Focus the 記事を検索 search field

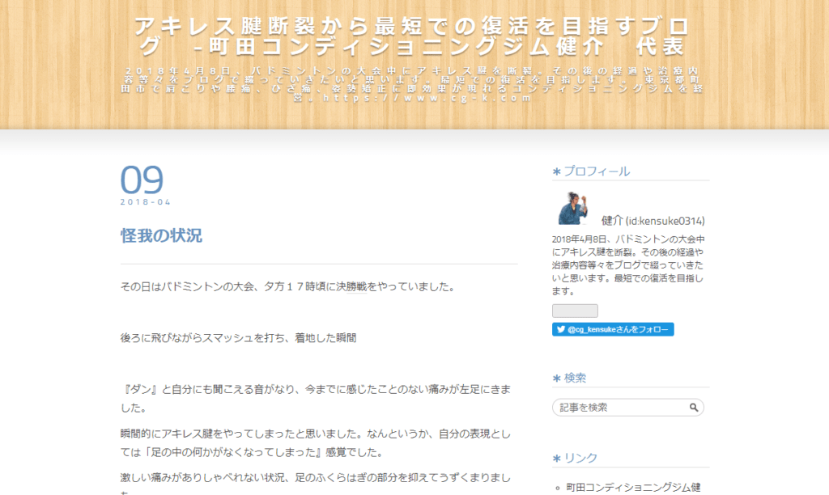click(x=619, y=408)
